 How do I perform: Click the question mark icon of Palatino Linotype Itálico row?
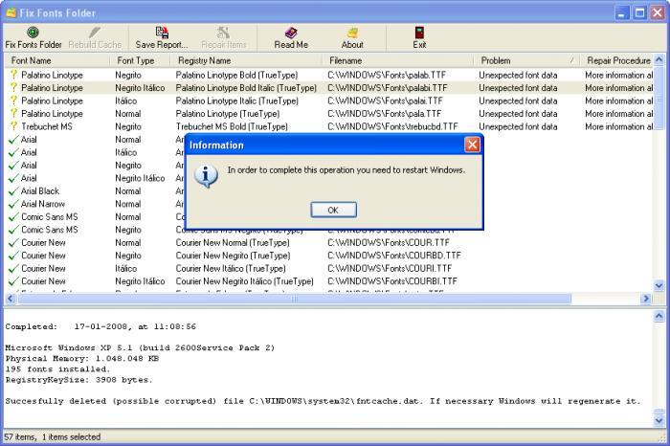pyautogui.click(x=13, y=100)
